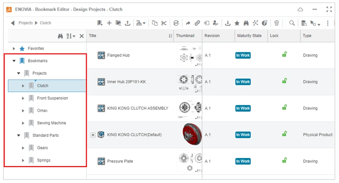Collapse the Projects folder arrow
Viewport: 339px width, 183px height.
coord(19,73)
